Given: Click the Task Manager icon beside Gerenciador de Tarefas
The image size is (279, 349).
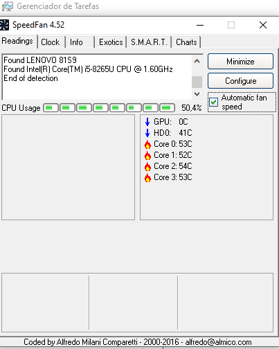Looking at the screenshot, I should (x=7, y=6).
